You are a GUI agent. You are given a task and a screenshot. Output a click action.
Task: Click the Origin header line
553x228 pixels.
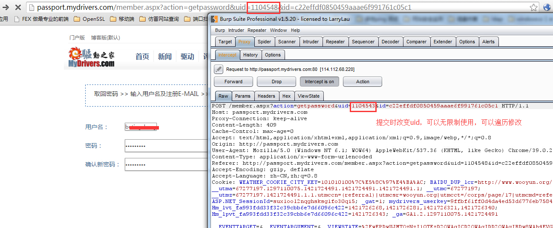(275, 144)
